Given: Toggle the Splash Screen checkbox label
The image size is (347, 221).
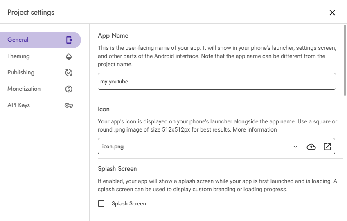Looking at the screenshot, I should 129,203.
